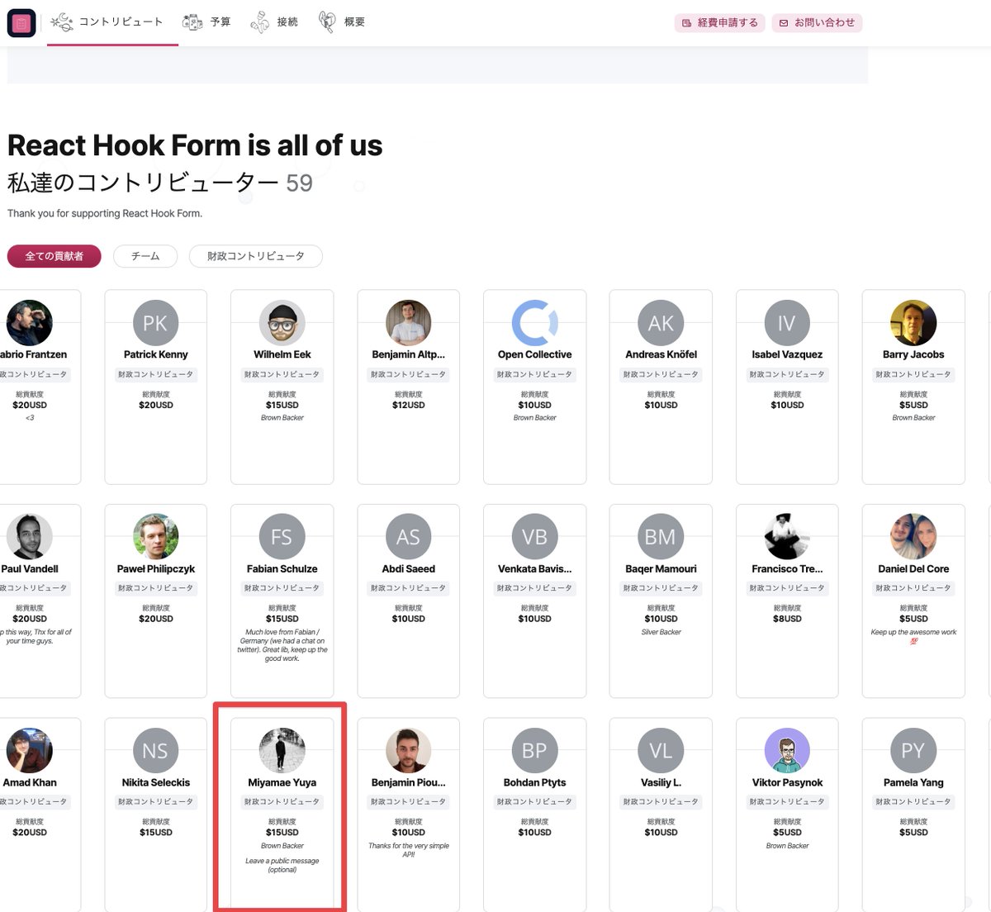Click Paweł Philipczyk's avatar photo

[x=155, y=537]
